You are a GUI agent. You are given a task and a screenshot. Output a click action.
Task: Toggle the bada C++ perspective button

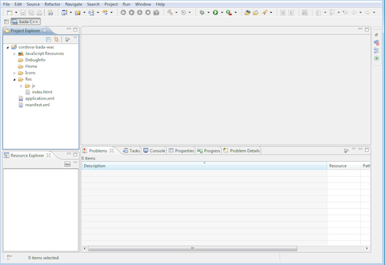(26, 21)
